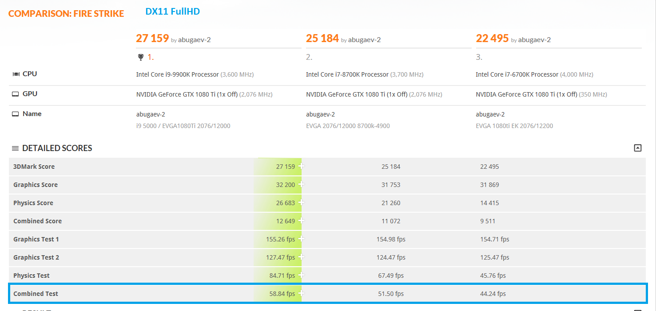This screenshot has width=656, height=311.
Task: Click plus icon beside Combined Score 12 649
Action: 301,221
